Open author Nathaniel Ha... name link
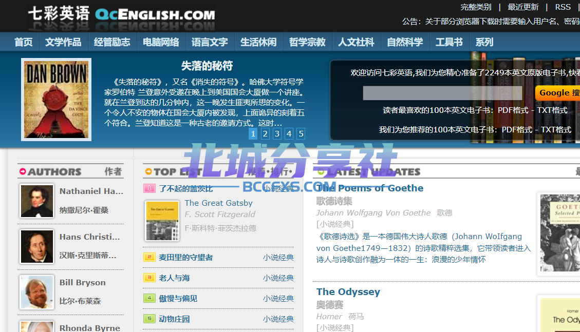The image size is (580, 332). [x=91, y=191]
